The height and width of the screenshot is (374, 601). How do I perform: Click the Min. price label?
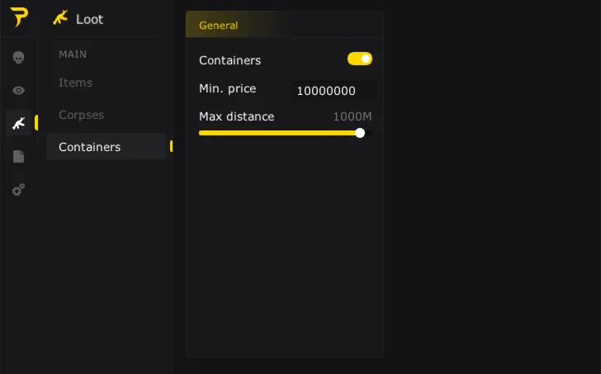[x=227, y=88]
